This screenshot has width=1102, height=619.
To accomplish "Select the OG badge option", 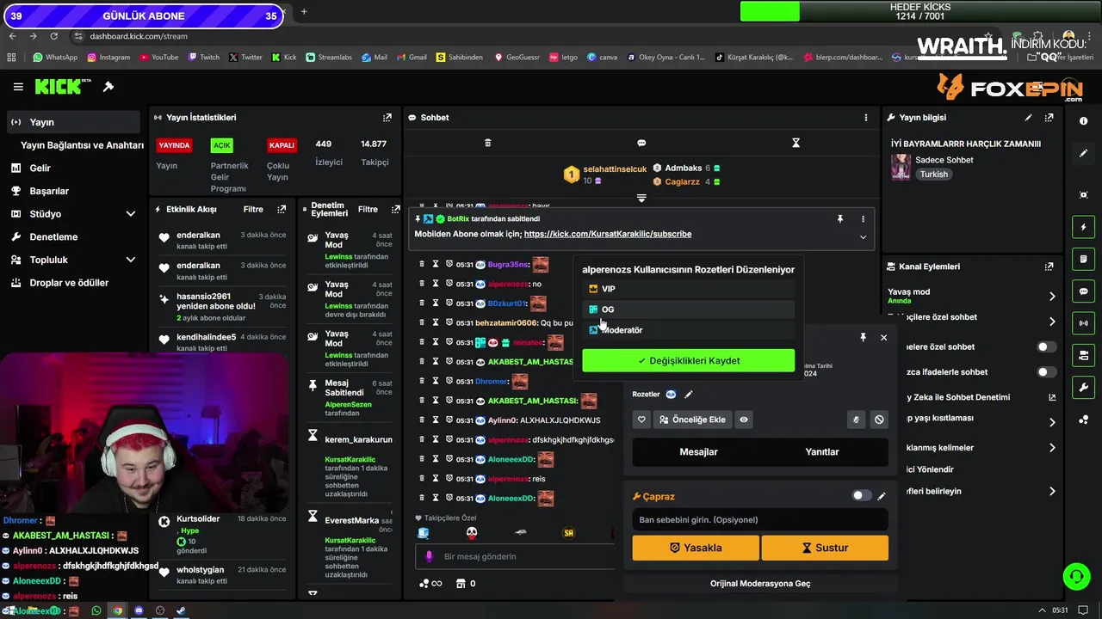I will click(688, 309).
